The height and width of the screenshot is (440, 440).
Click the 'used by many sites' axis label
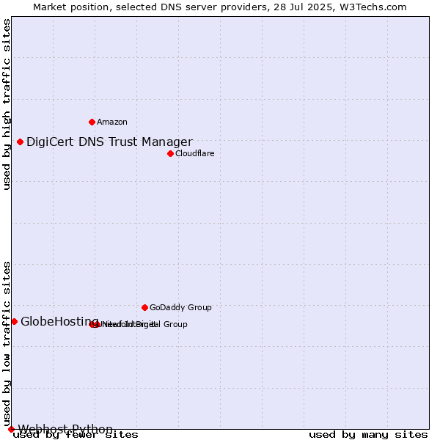[368, 435]
